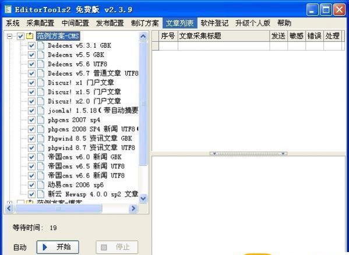Click document icon beside 帝国cms v6.0 新闻
Image resolution: width=349 pixels, height=255 pixels.
tap(41, 157)
